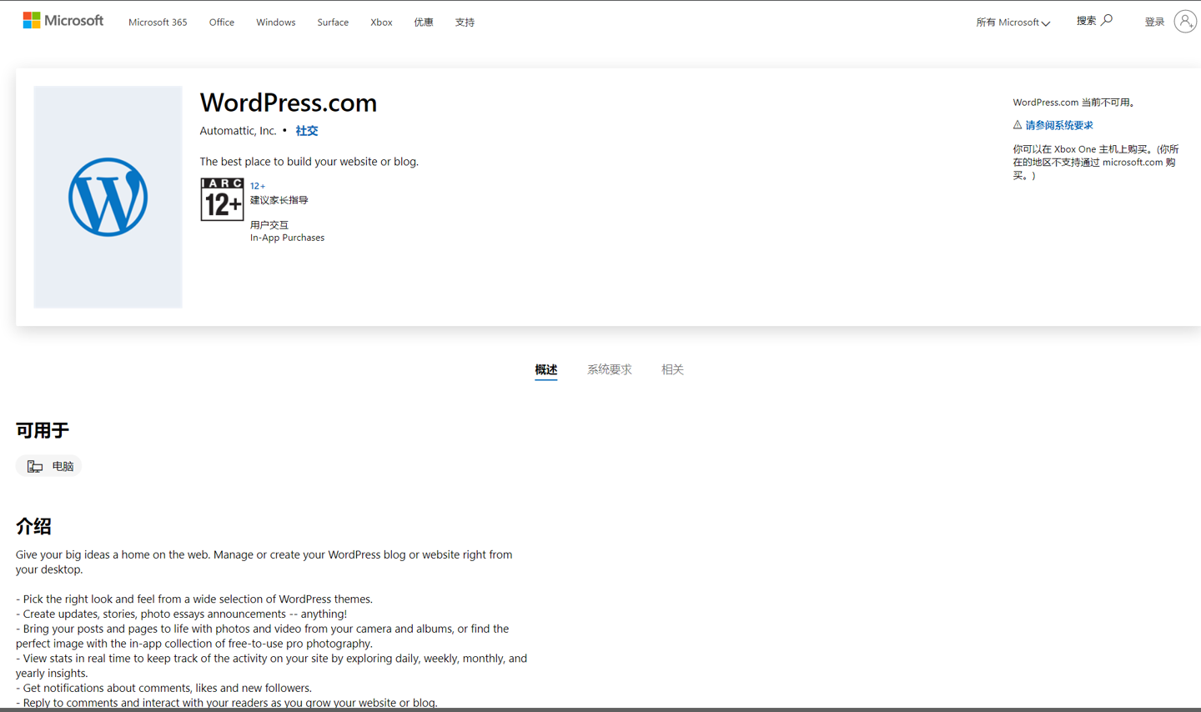The image size is (1201, 712).
Task: Open the Windows menu item
Action: tap(275, 23)
